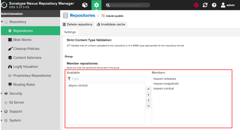
Task: Select maven-central in Members list
Action: tap(163, 88)
